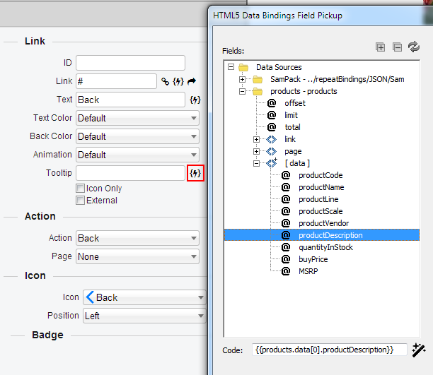
Task: Select the offset field label
Action: coord(295,103)
